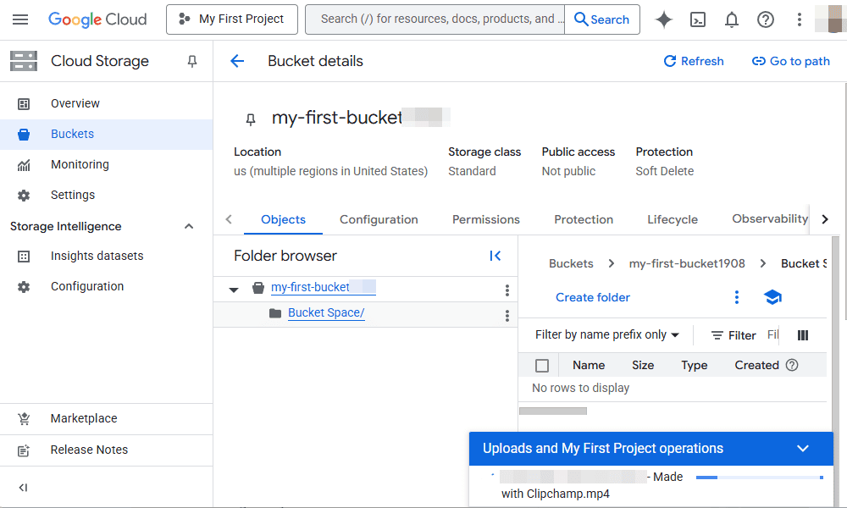
Task: Open Overview in the sidebar
Action: (107, 103)
